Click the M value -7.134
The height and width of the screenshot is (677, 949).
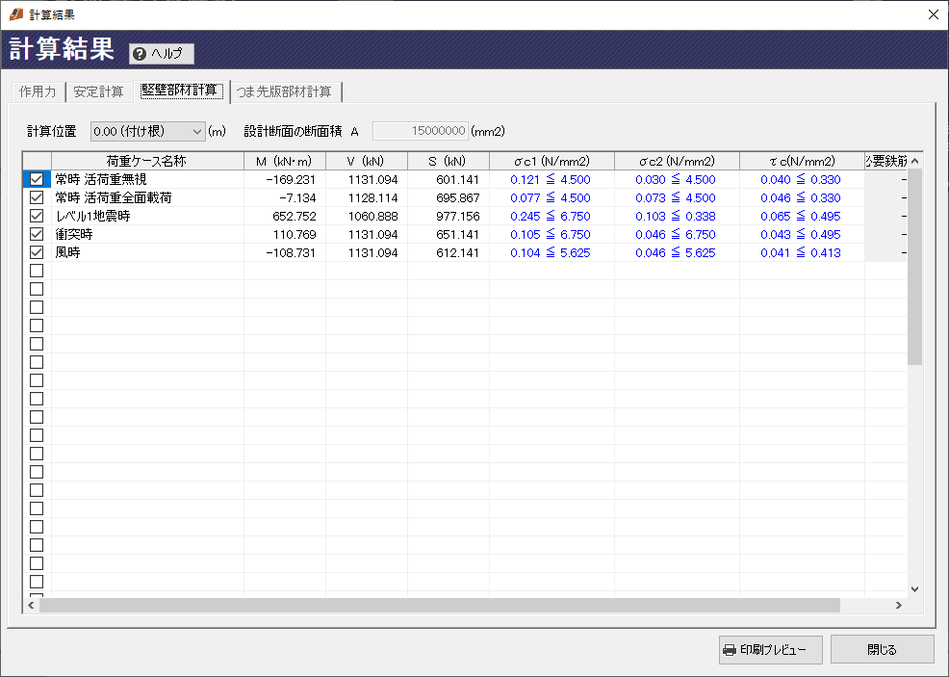(x=297, y=198)
